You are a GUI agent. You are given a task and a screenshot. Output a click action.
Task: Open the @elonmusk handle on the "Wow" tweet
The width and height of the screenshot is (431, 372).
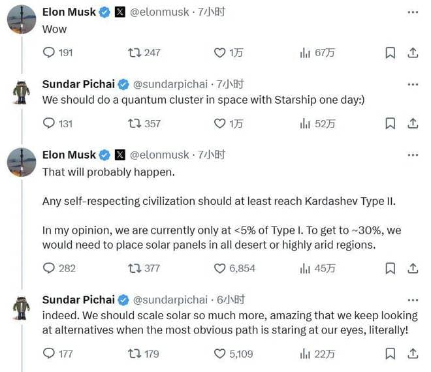coord(159,12)
